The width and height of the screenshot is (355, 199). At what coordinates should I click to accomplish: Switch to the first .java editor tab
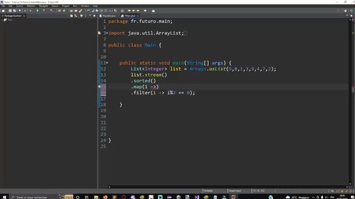(108, 16)
